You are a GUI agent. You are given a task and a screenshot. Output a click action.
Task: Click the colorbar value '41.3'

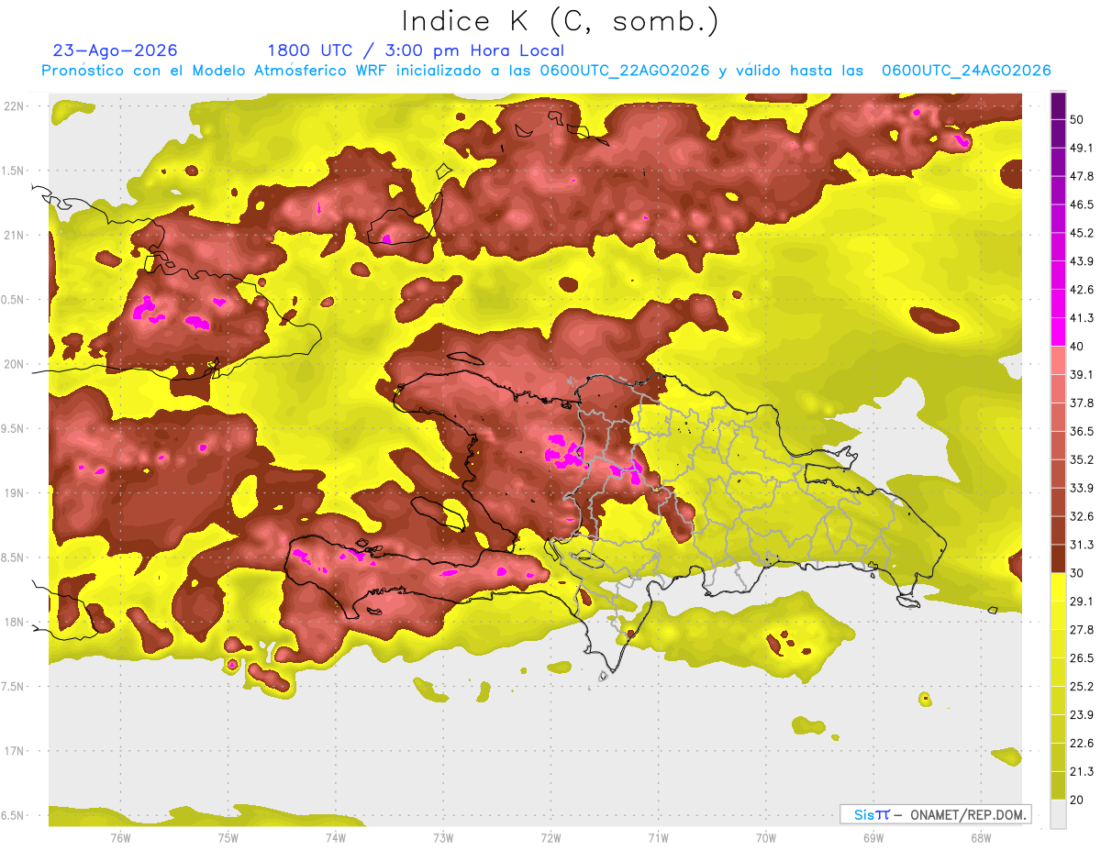[1082, 318]
